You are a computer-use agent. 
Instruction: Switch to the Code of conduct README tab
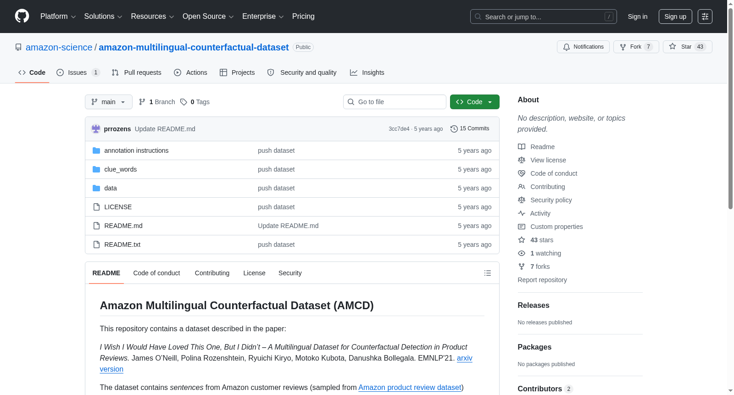[157, 273]
